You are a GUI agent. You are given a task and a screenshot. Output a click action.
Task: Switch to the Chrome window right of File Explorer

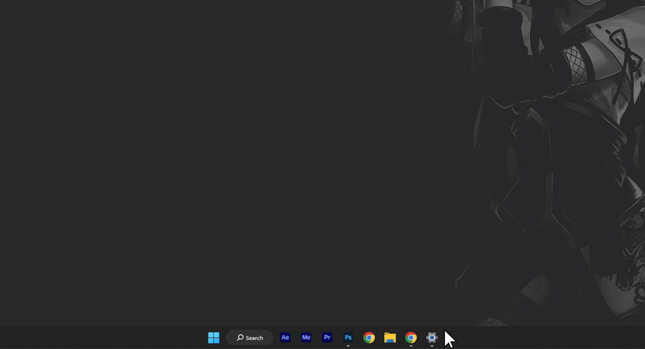coord(411,338)
